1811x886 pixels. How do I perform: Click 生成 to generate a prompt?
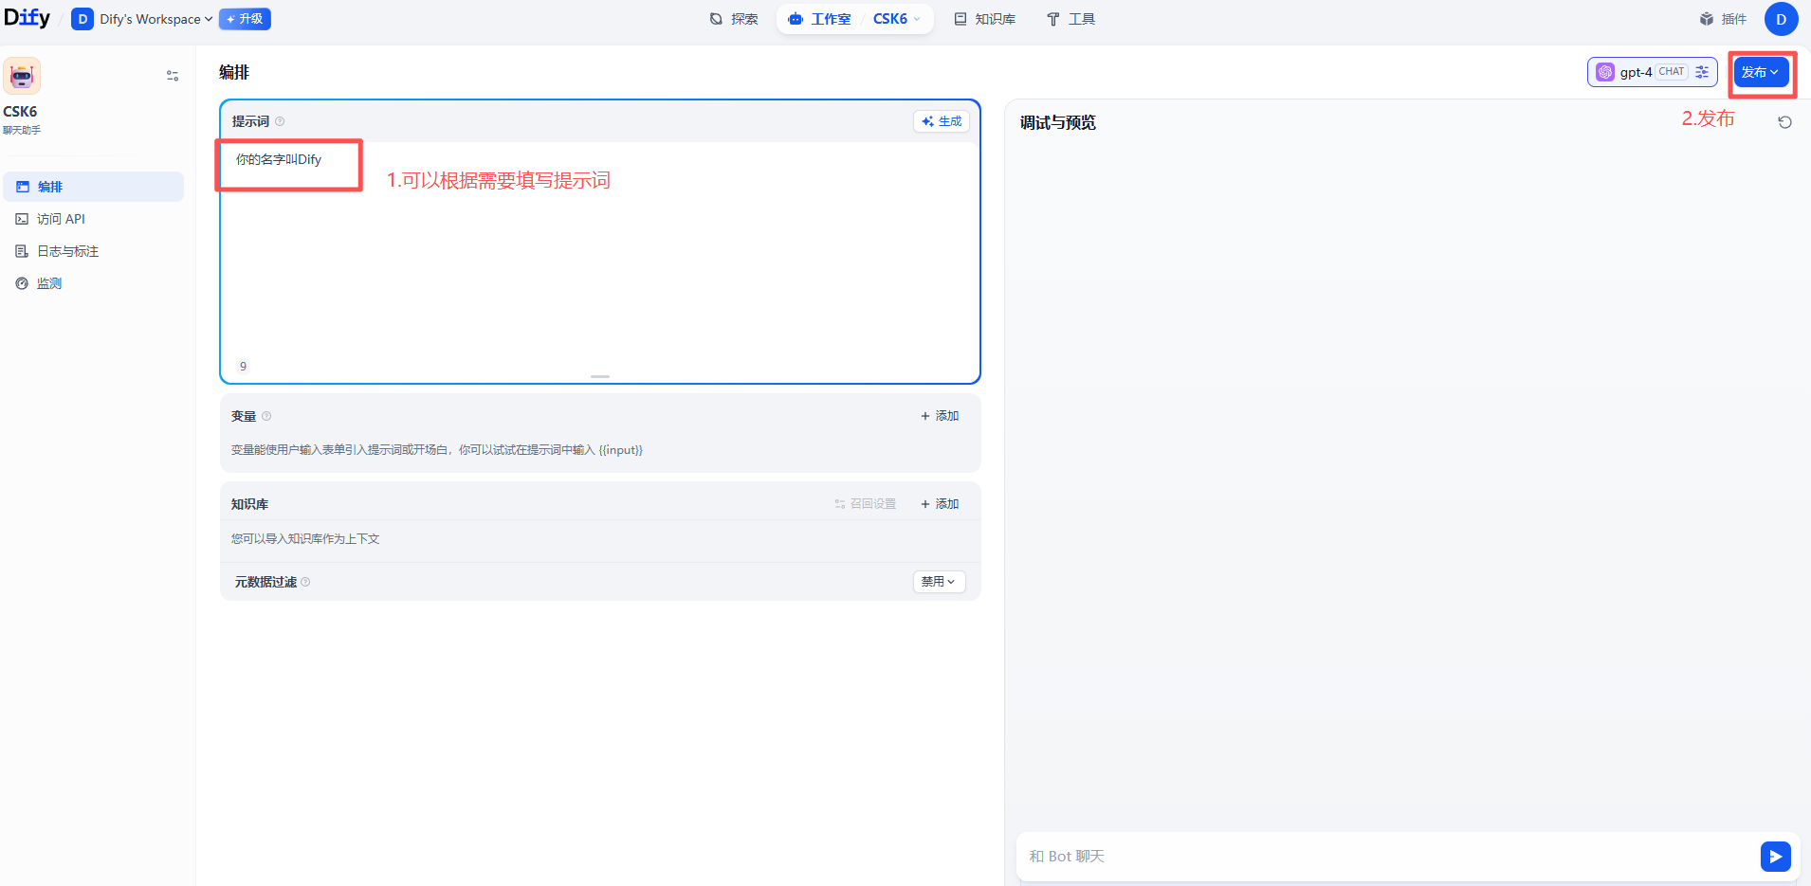(x=941, y=120)
